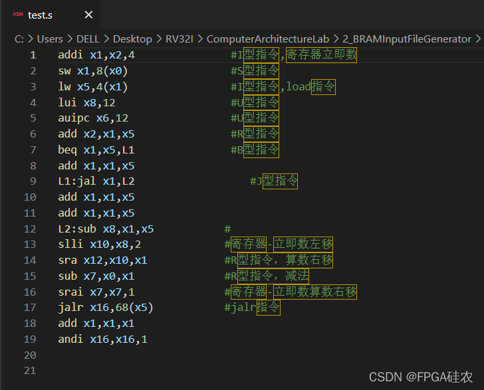Place the cursor in "L1:jal x1,L2"

pyautogui.click(x=96, y=181)
